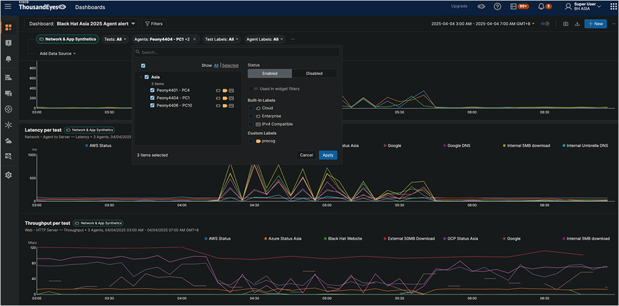Screen dimensions: 619x306
Task: Click the help question mark icon
Action: [x=497, y=7]
